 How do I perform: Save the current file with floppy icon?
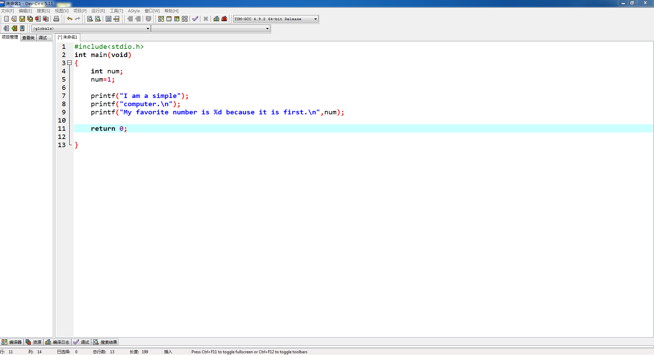pyautogui.click(x=22, y=19)
